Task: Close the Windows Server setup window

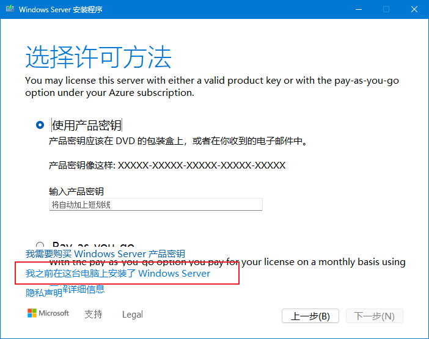Action: coord(414,9)
